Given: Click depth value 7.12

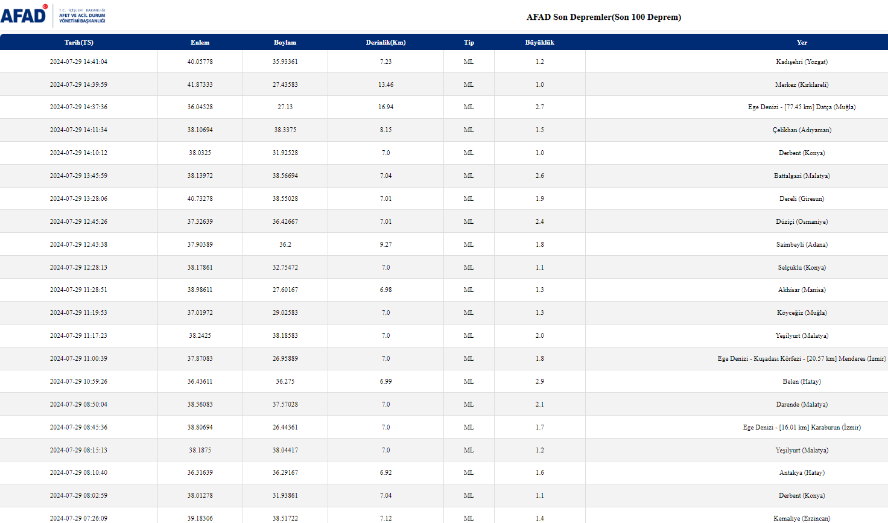Looking at the screenshot, I should tap(386, 518).
